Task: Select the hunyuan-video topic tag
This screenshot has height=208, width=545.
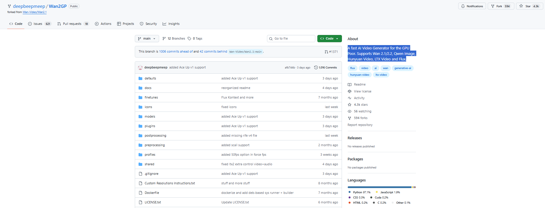Action: pyautogui.click(x=360, y=75)
